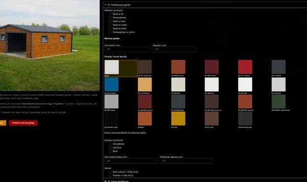Choose the RAL 6020 MAT dark green swatch
307x182 pixels.
278,101
